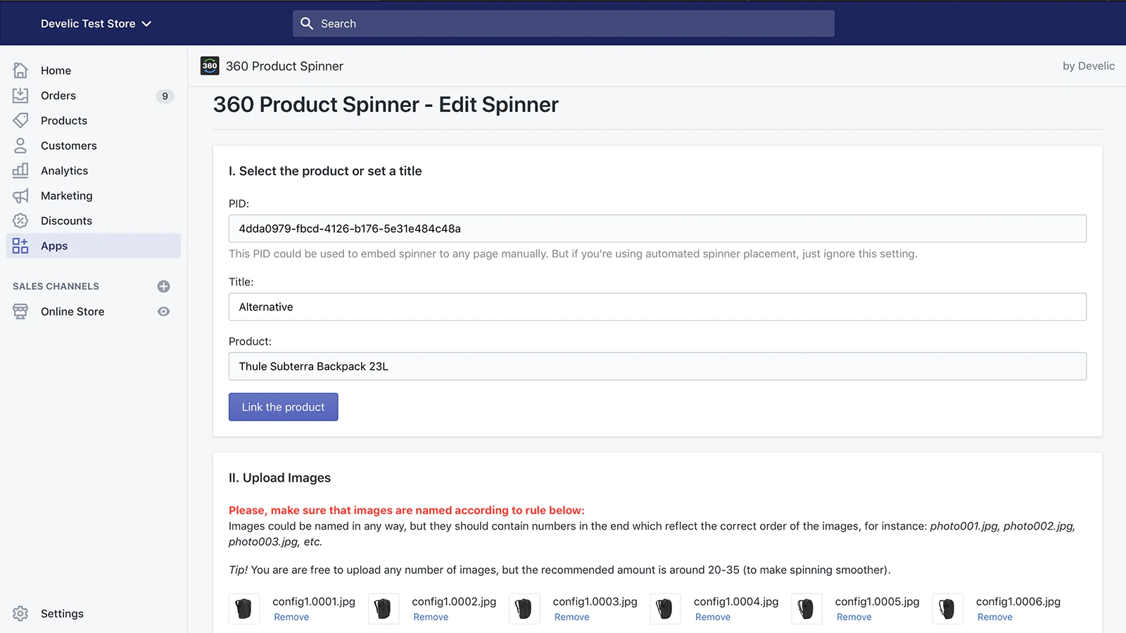The width and height of the screenshot is (1126, 633).
Task: Click the Orders inbox icon
Action: click(20, 96)
